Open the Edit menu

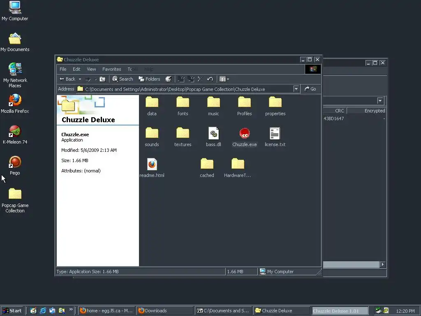(x=76, y=69)
